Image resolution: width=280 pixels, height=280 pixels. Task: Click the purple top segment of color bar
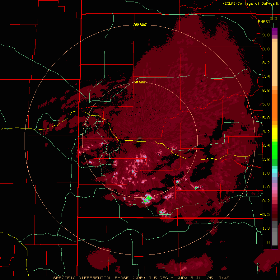(x=275, y=31)
